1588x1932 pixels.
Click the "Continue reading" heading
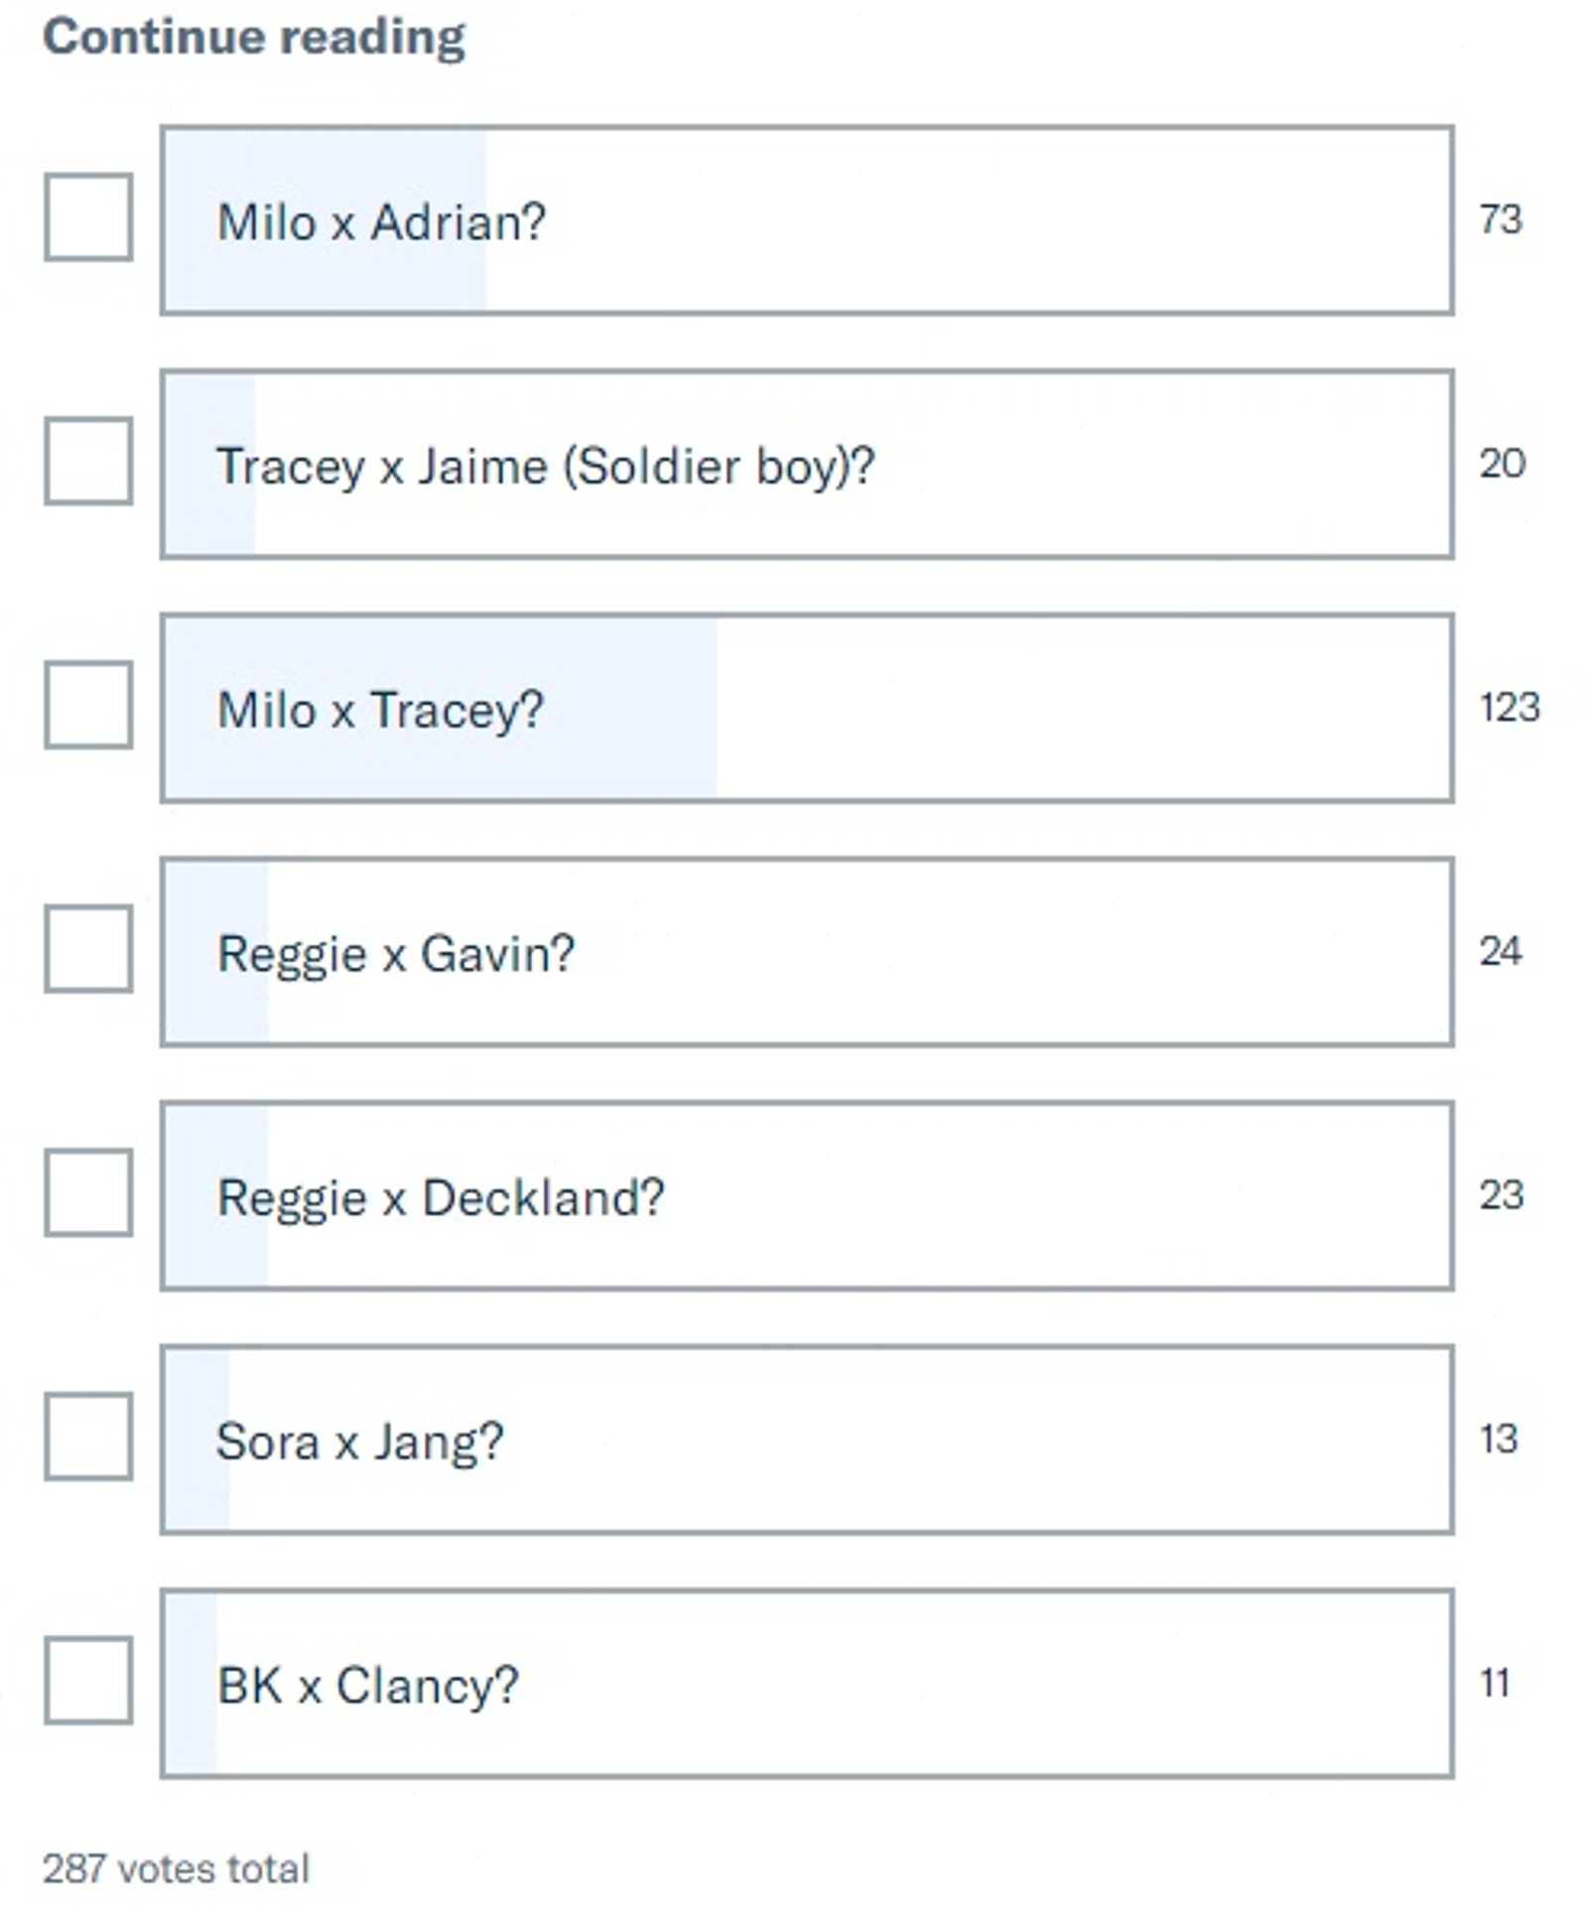coord(254,38)
